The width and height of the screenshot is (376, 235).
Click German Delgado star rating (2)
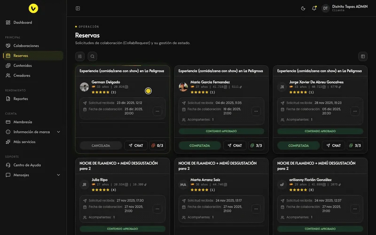pyautogui.click(x=104, y=92)
